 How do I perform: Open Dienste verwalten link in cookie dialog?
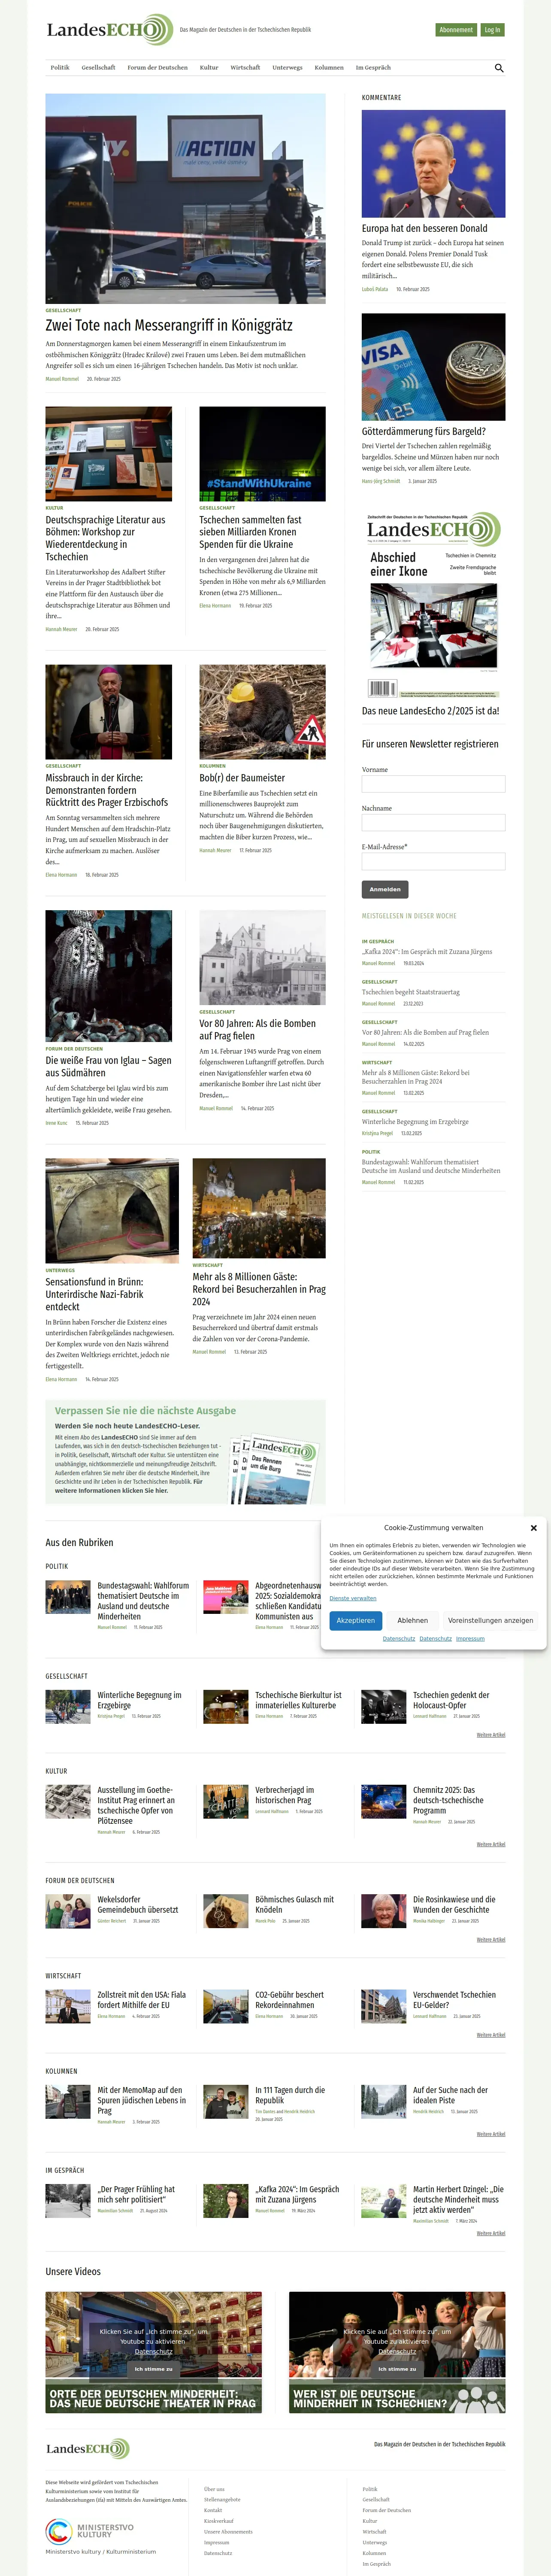353,1598
